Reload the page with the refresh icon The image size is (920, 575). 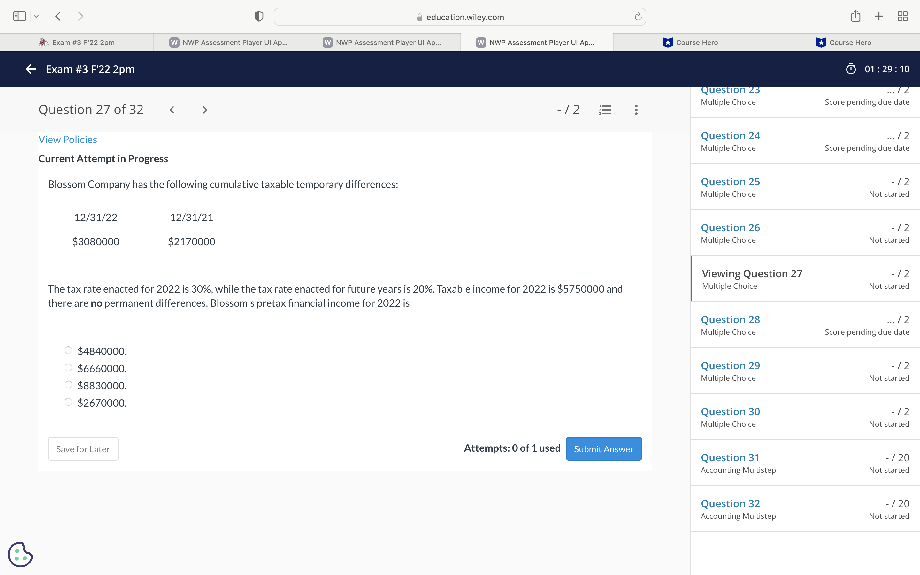[x=638, y=17]
